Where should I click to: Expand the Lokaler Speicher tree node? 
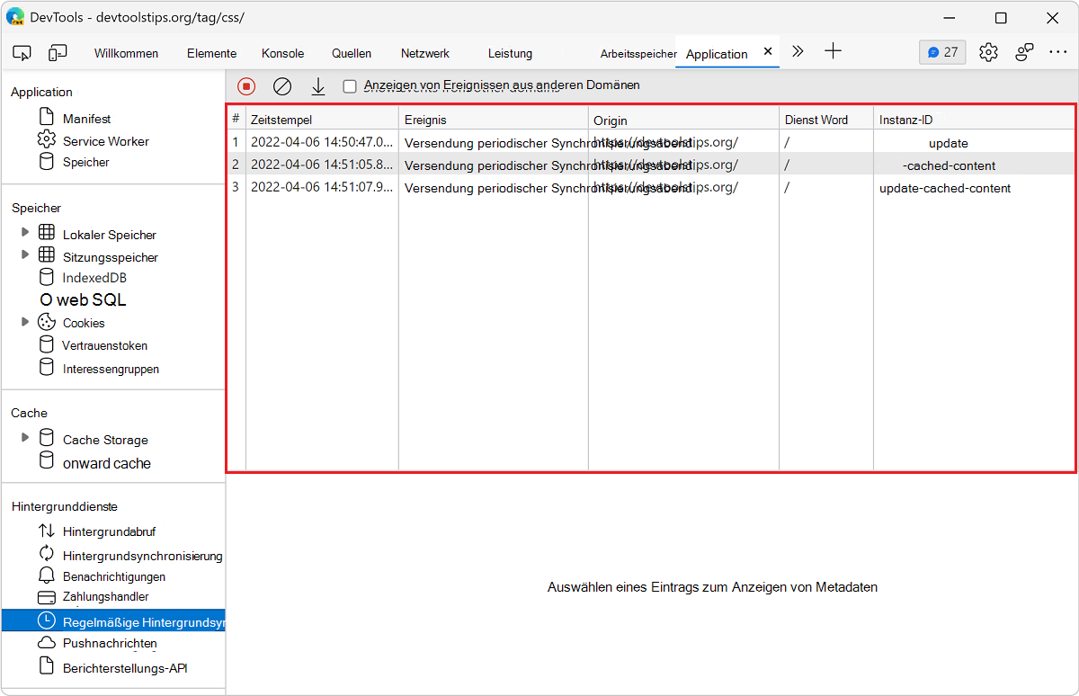(x=25, y=232)
